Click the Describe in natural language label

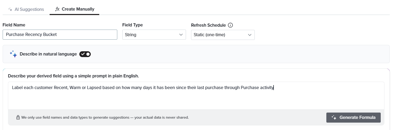click(48, 54)
